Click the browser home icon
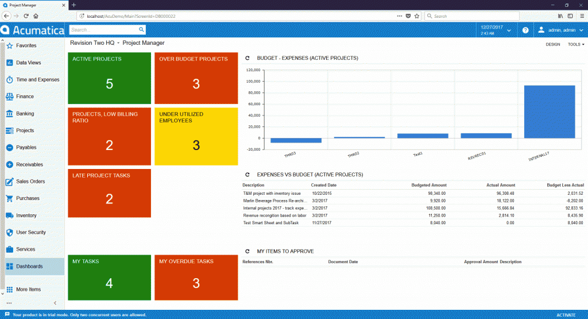 click(36, 16)
